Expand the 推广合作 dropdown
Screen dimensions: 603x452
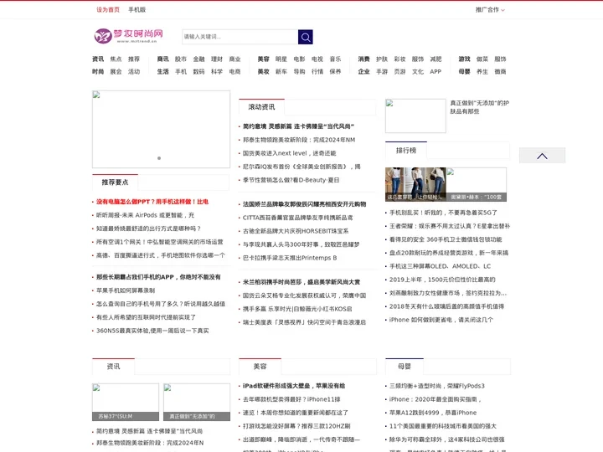(490, 9)
